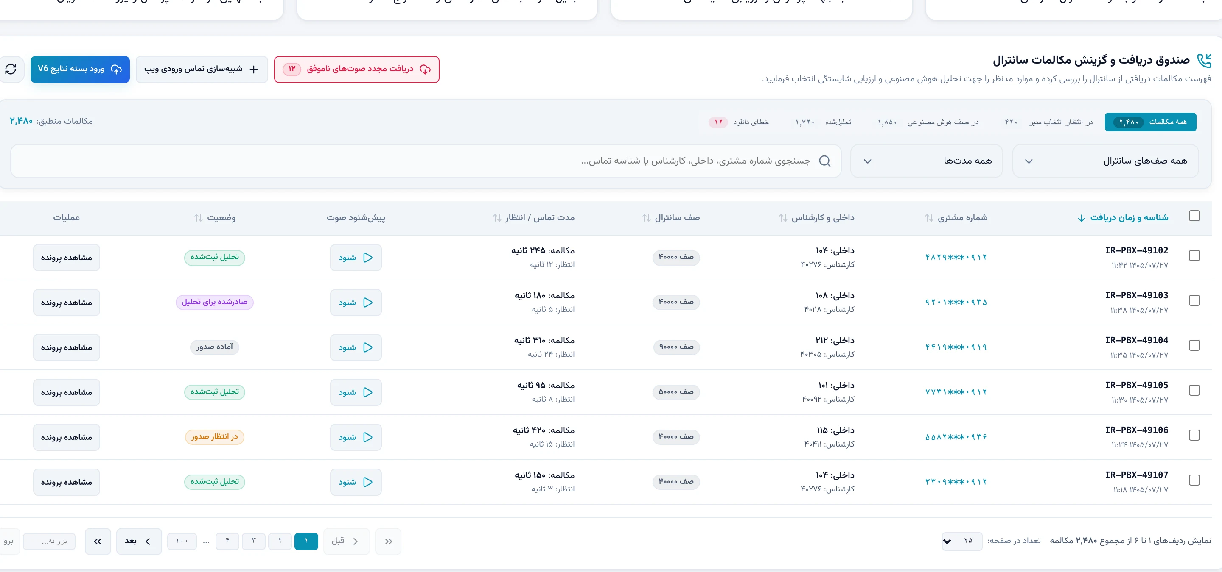Select the خطای دانلود tab

[x=739, y=122]
